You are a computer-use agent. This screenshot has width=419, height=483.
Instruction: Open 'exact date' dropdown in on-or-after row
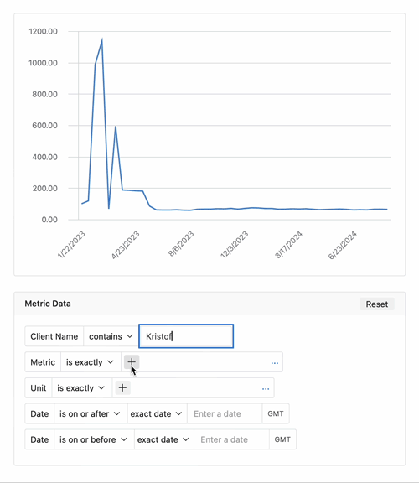click(157, 413)
